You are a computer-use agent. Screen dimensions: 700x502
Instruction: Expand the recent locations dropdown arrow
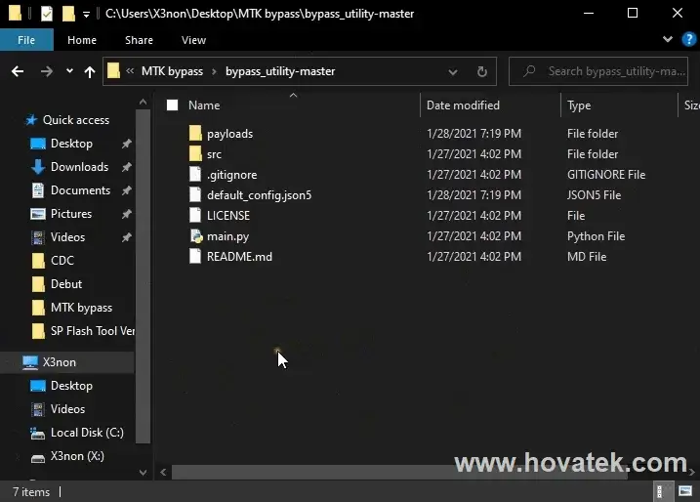coord(69,70)
